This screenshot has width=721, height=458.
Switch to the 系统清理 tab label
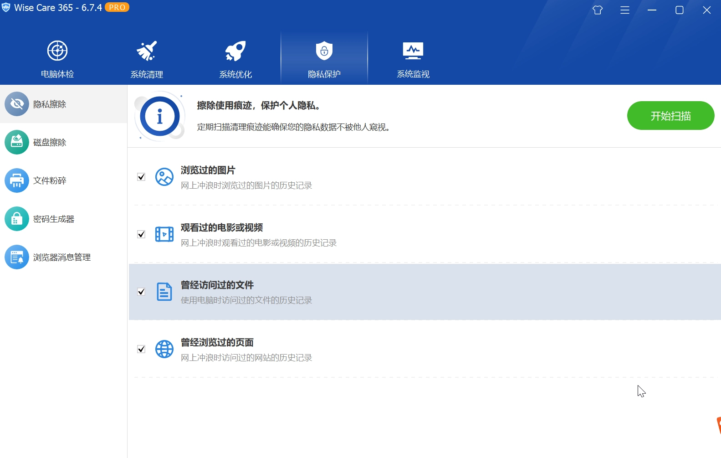pos(147,74)
